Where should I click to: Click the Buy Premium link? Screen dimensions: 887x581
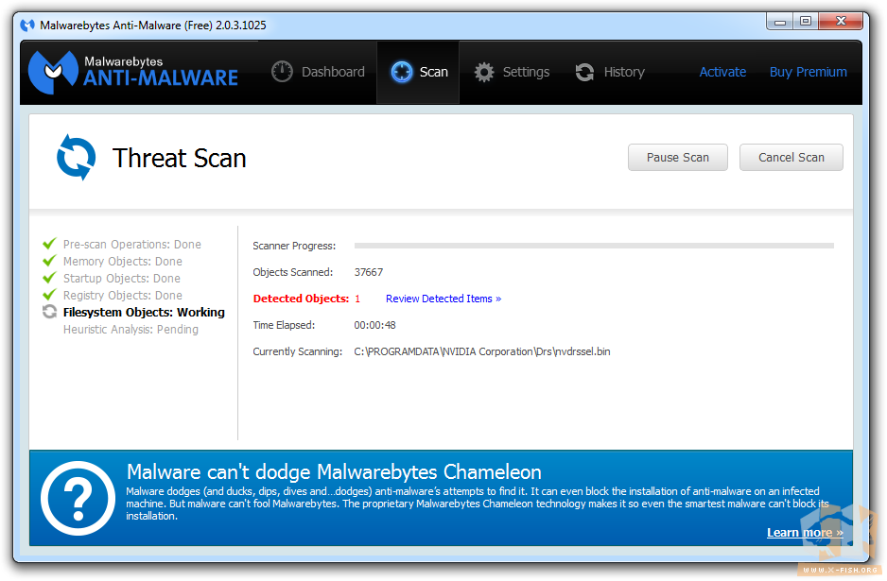[x=808, y=72]
